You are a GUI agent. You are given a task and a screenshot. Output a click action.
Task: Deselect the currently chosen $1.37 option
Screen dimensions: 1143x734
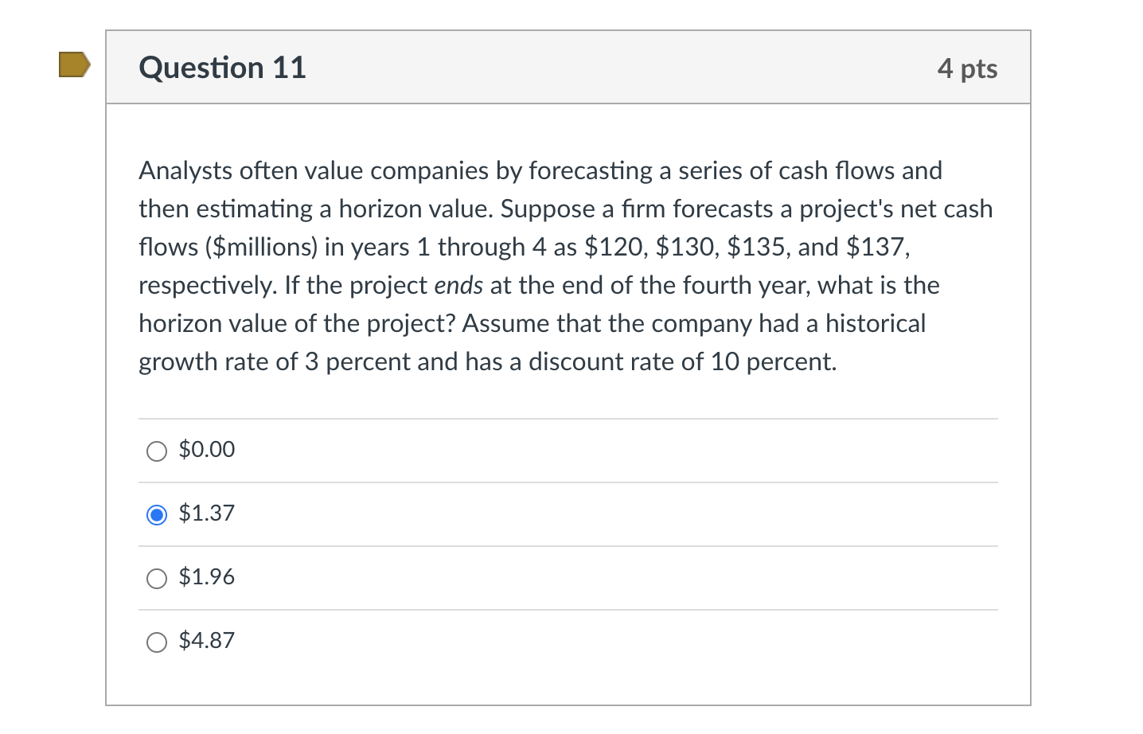[x=157, y=515]
